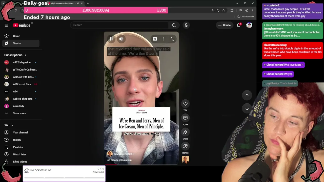This screenshot has width=324, height=182.
Task: Select Shorts in the sidebar
Action: [x=20, y=43]
